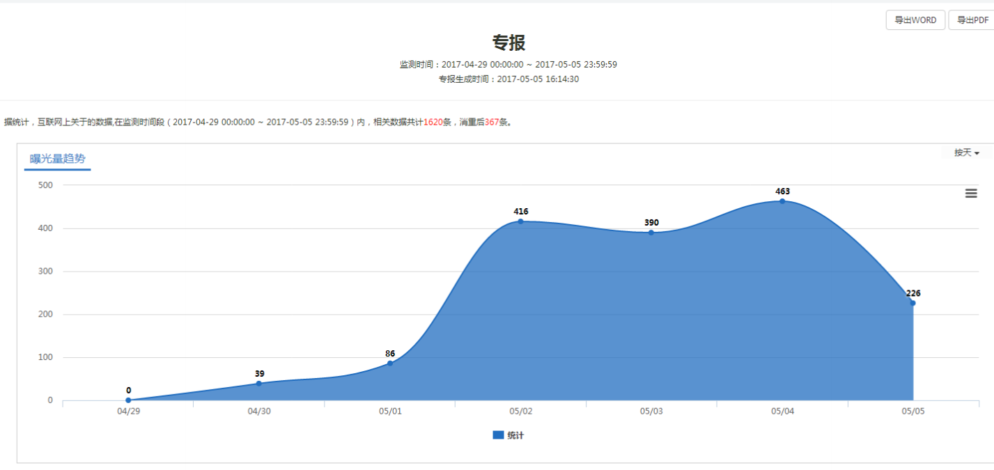Click the 专报生成时间 timestamp line
994x470 pixels.
(x=508, y=79)
